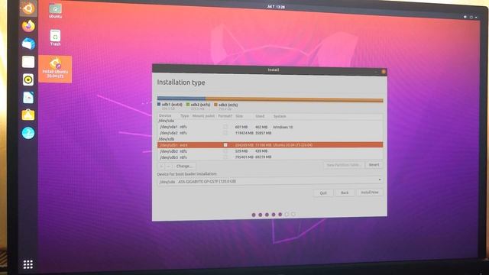Show Applications grid in the dock
Image resolution: width=489 pixels, height=275 pixels.
28,265
